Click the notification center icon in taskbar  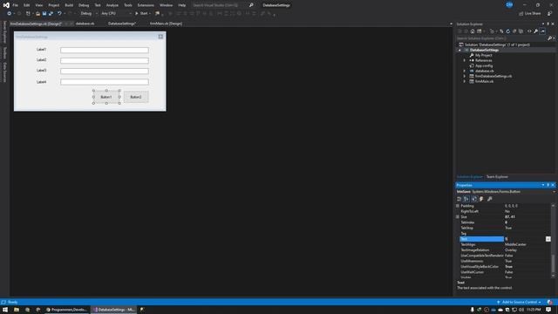pos(548,310)
